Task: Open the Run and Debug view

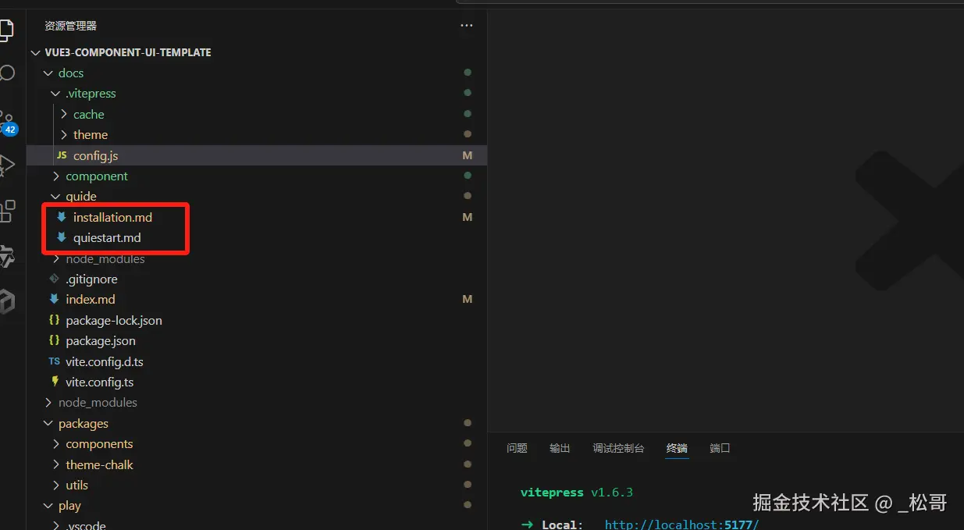Action: tap(6, 165)
